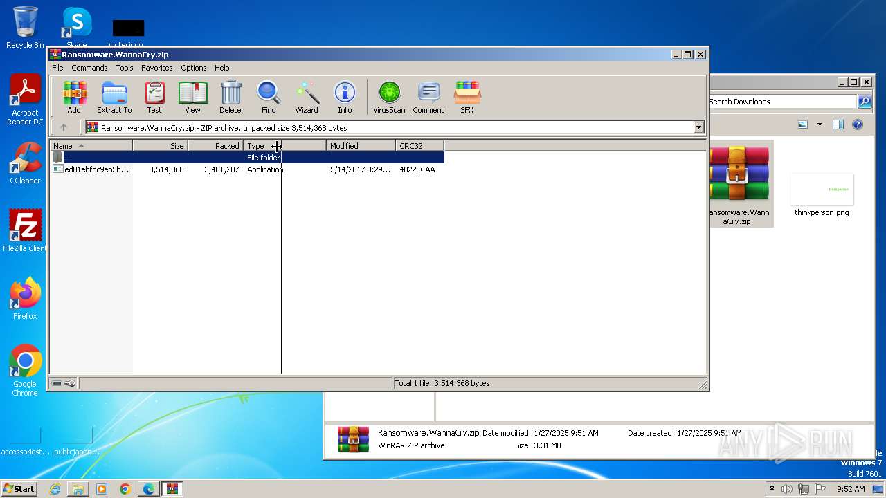
Task: Toggle the preview pane in Explorer
Action: [838, 124]
